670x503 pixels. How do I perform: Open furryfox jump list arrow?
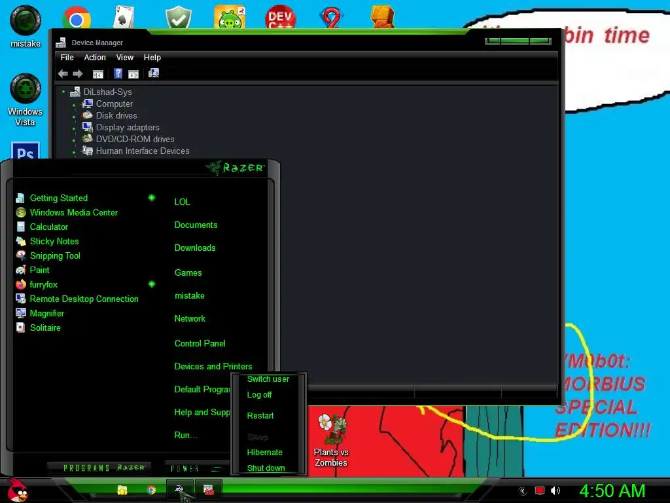coord(151,284)
